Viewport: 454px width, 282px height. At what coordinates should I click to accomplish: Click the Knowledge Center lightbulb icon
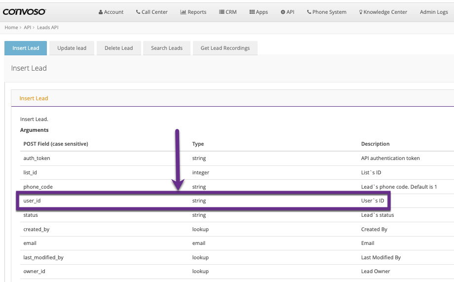tap(361, 12)
